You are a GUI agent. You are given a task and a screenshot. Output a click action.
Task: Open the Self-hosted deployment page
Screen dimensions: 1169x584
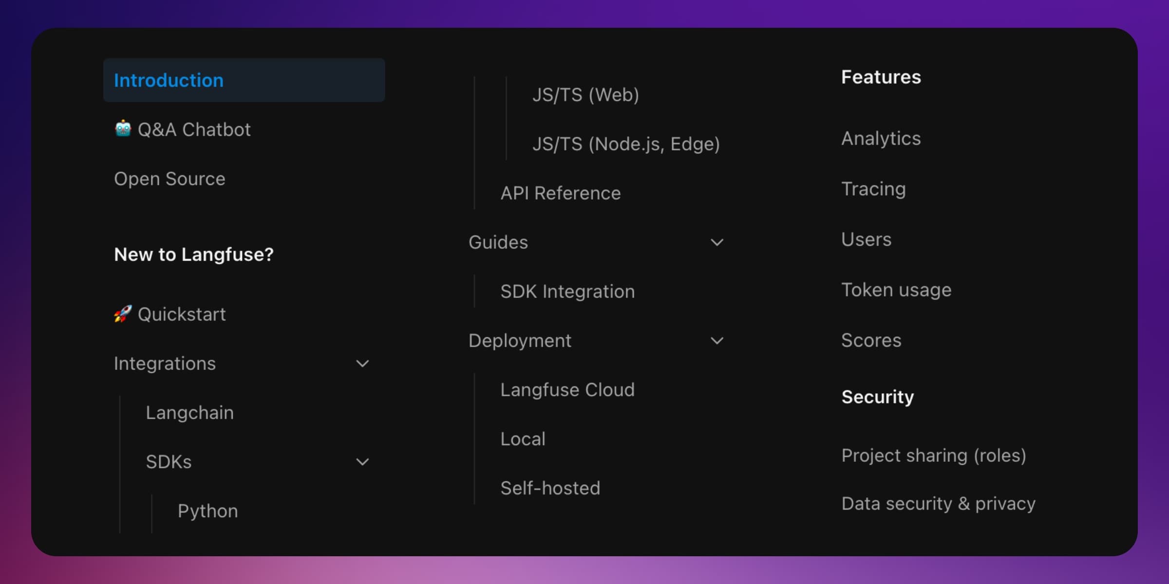(549, 488)
